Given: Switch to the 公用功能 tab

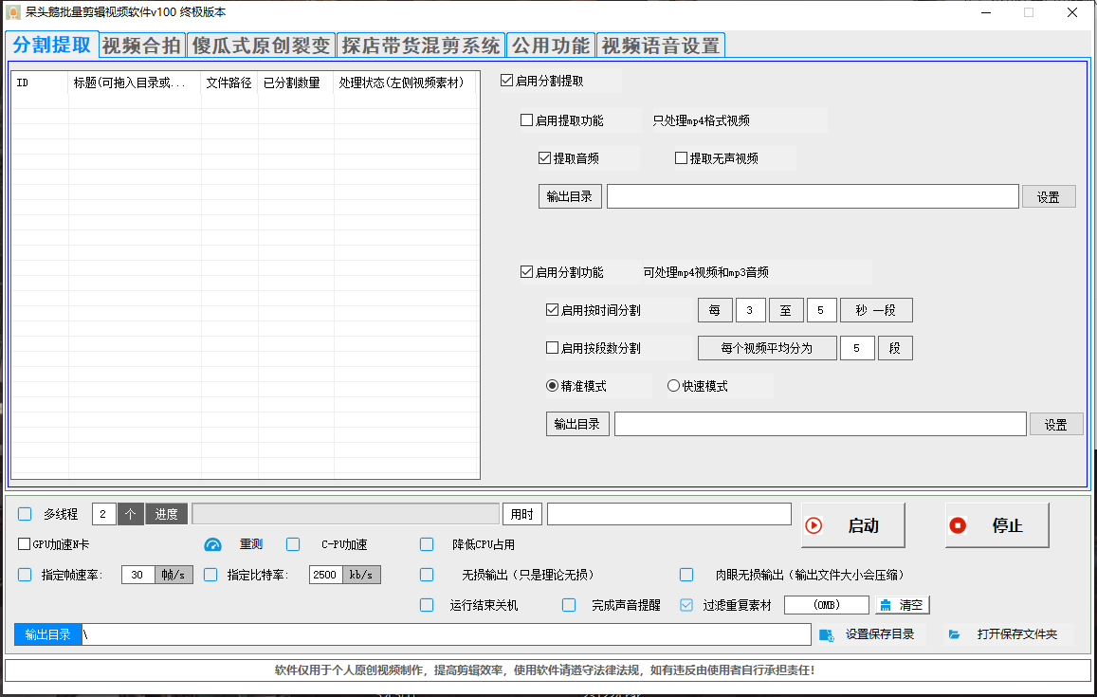Looking at the screenshot, I should [550, 44].
